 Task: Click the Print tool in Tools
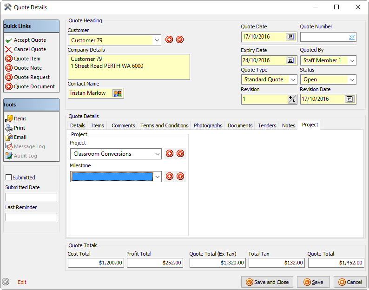[x=20, y=128]
